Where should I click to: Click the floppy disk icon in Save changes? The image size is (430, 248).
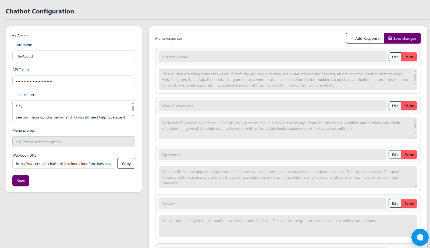point(390,38)
